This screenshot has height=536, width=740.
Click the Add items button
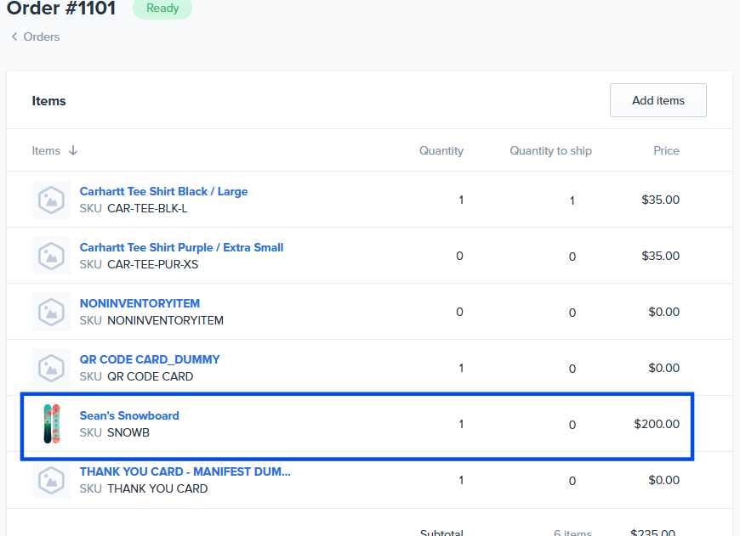click(x=657, y=100)
